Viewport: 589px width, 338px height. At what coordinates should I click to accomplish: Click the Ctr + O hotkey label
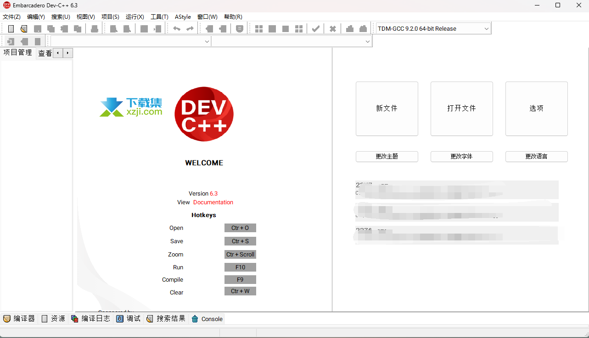coord(240,228)
